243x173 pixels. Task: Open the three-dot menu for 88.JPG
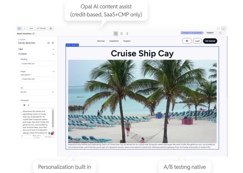pyautogui.click(x=53, y=92)
